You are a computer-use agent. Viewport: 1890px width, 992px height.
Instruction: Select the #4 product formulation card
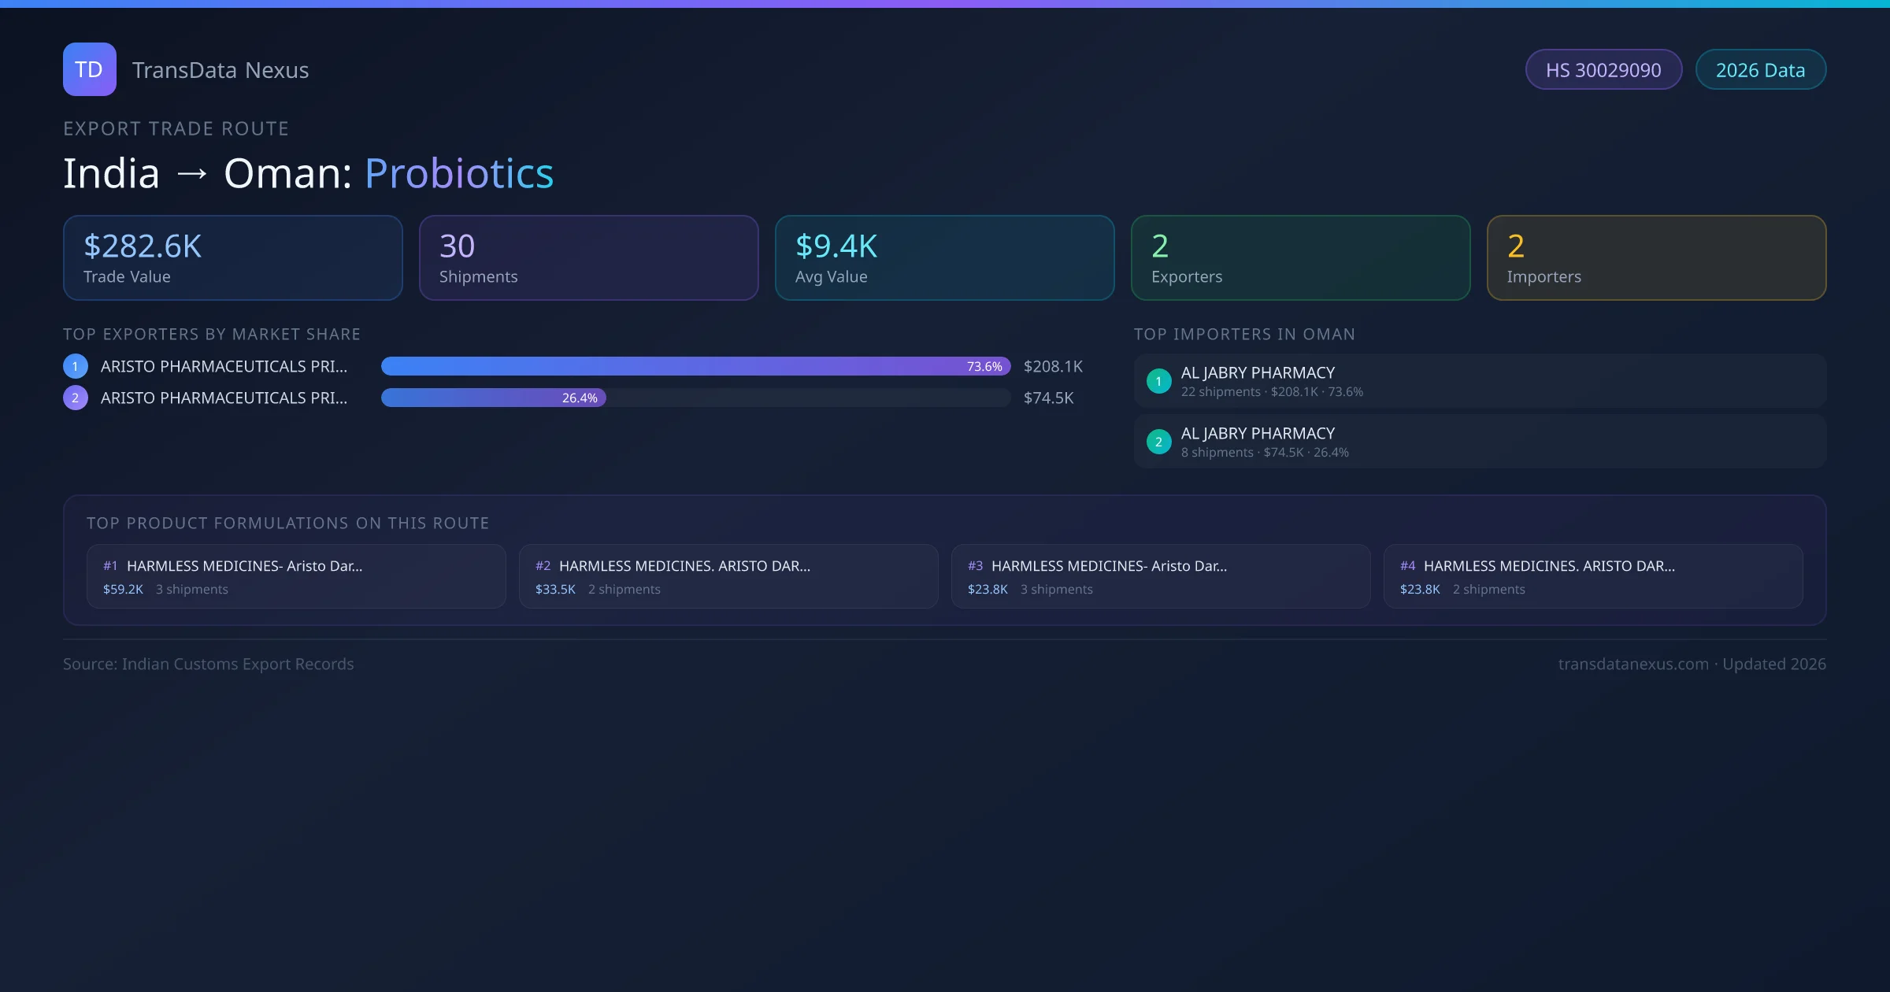tap(1592, 576)
